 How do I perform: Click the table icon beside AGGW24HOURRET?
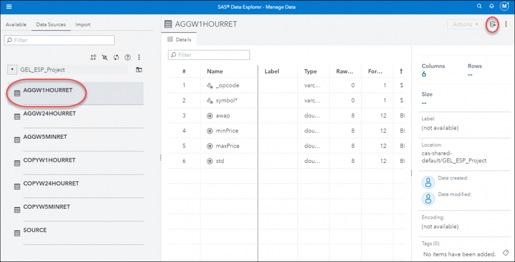point(17,117)
